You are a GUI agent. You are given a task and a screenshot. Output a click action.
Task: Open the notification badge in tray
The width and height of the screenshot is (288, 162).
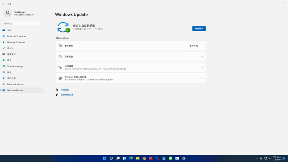(x=284, y=158)
